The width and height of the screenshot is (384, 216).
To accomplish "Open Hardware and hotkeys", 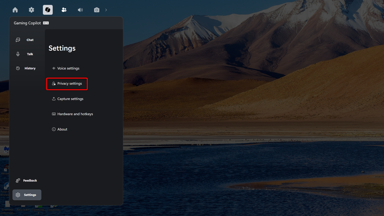I will [x=72, y=114].
